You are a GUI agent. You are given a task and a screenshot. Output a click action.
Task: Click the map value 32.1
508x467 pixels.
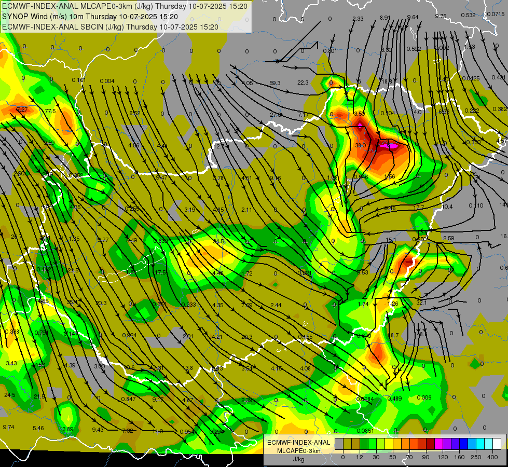pyautogui.click(x=421, y=303)
